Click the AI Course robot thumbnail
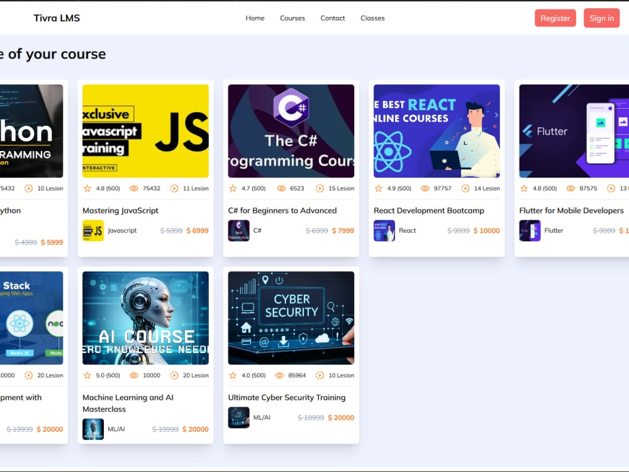629x472 pixels. coord(146,318)
